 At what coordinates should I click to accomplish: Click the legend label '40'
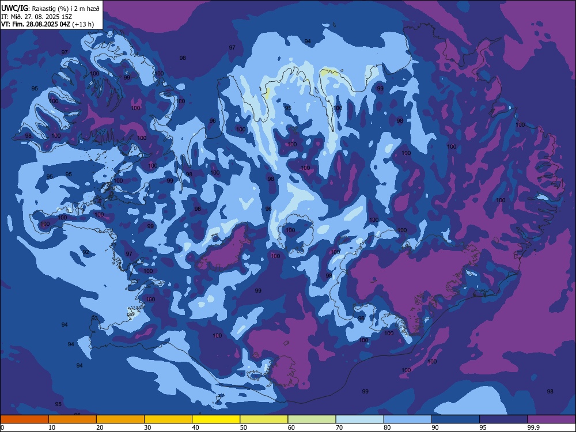click(x=195, y=427)
